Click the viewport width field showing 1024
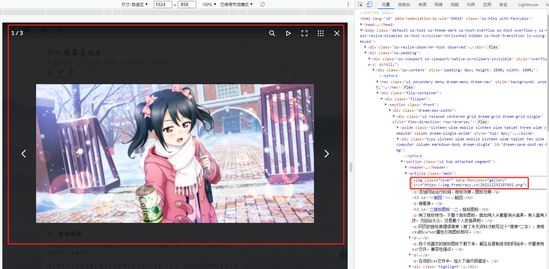The height and width of the screenshot is (269, 549). [163, 4]
